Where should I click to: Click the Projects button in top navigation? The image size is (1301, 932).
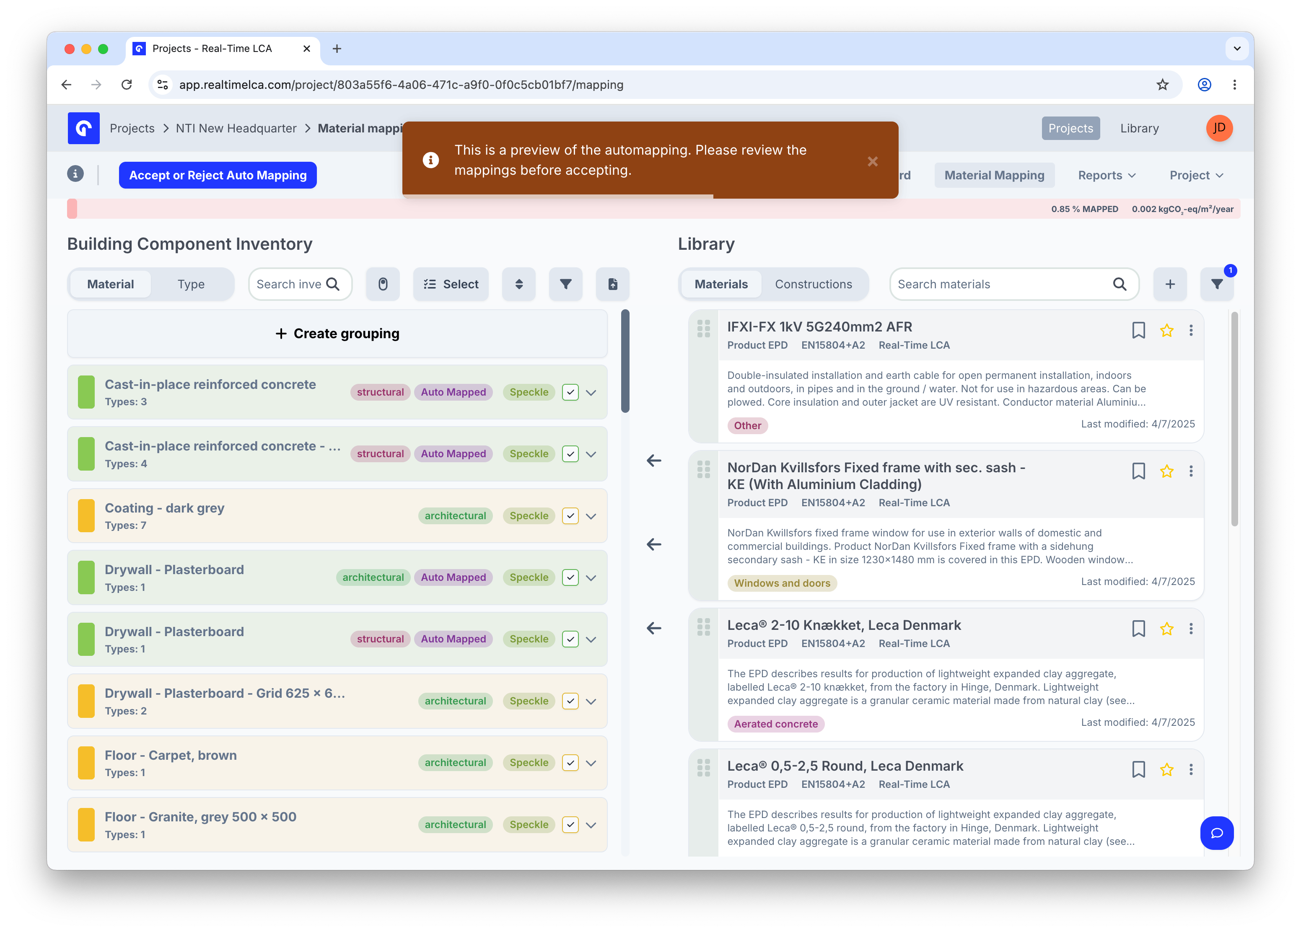click(1070, 128)
